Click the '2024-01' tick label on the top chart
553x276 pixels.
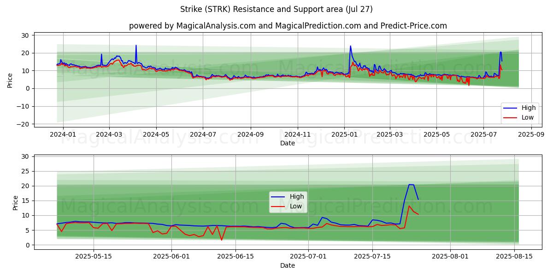(63, 135)
